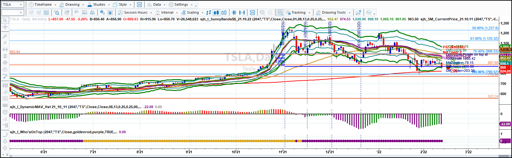Click the strategy network nodes icon
Viewport: 512px width, 158px height.
pos(92,12)
